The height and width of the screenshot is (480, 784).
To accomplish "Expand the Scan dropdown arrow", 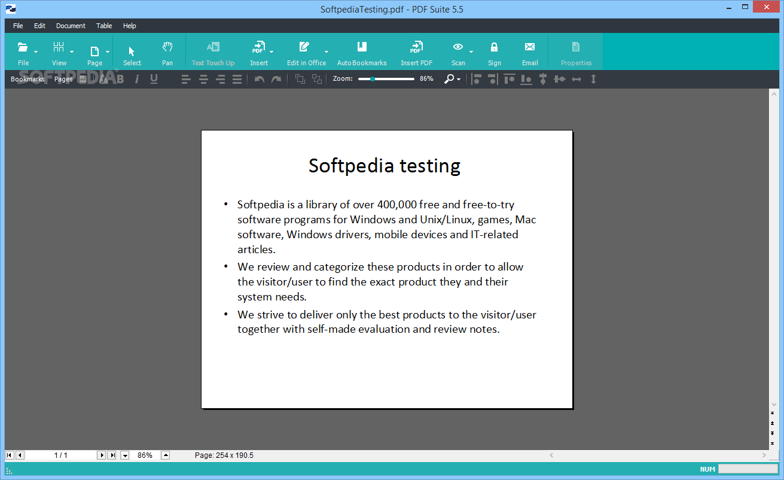I will click(471, 51).
